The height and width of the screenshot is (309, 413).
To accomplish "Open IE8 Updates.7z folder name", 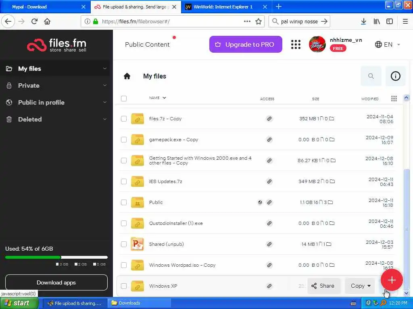I will [166, 181].
